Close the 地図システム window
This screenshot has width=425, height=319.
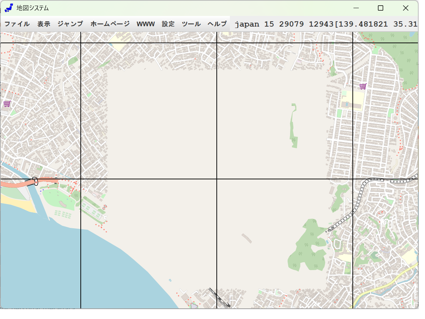tap(406, 8)
